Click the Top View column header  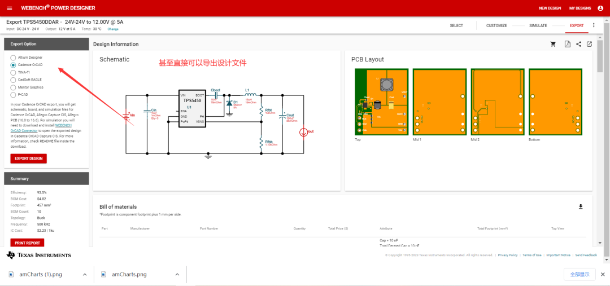pos(557,228)
